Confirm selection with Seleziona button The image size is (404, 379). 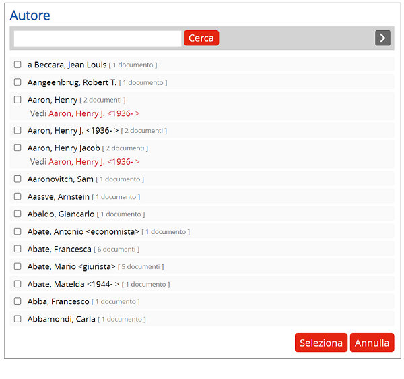point(321,343)
